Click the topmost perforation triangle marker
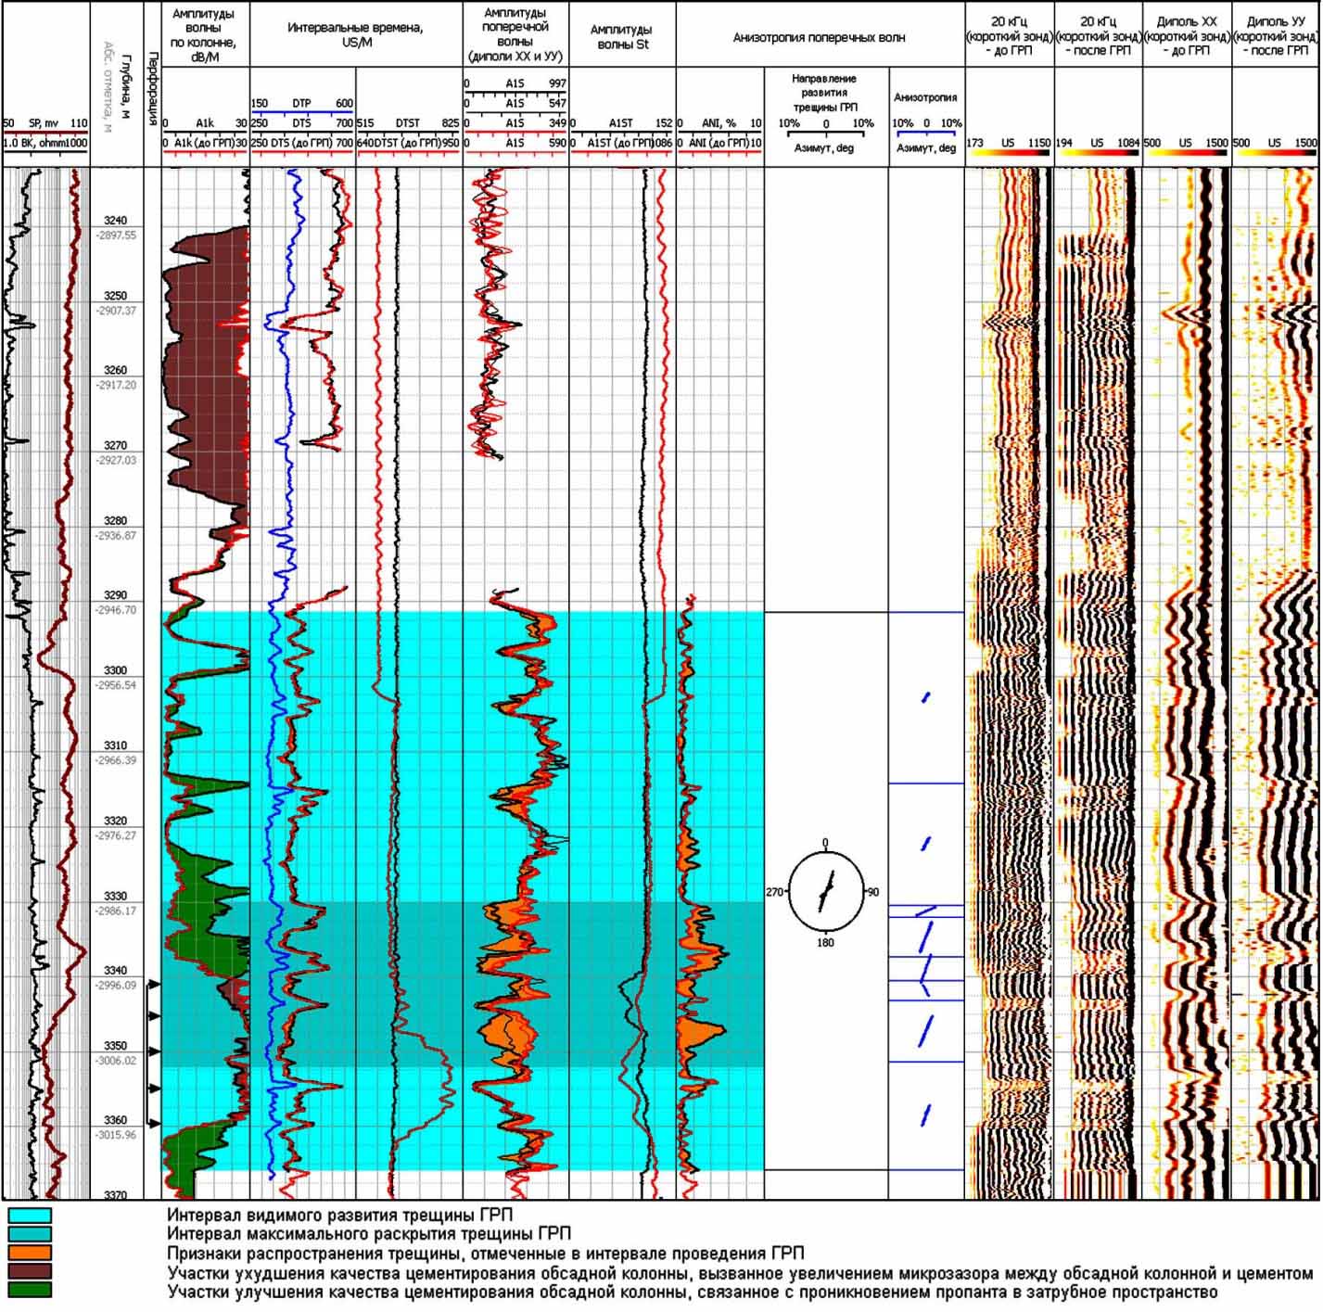The height and width of the screenshot is (1312, 1323). pyautogui.click(x=155, y=982)
